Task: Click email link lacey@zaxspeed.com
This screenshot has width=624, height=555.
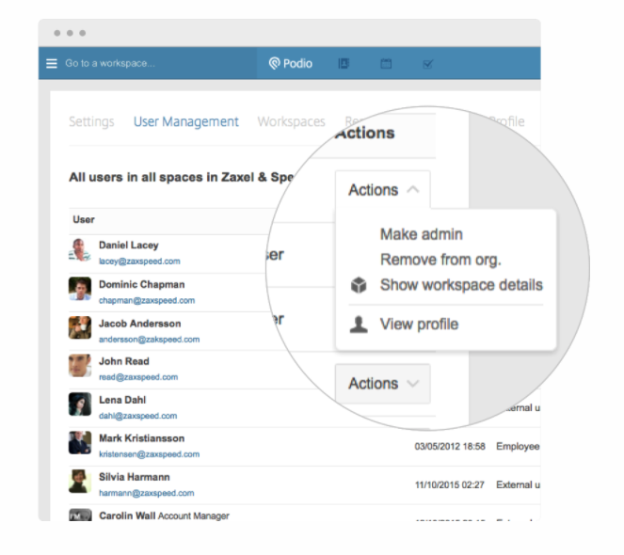Action: click(139, 262)
